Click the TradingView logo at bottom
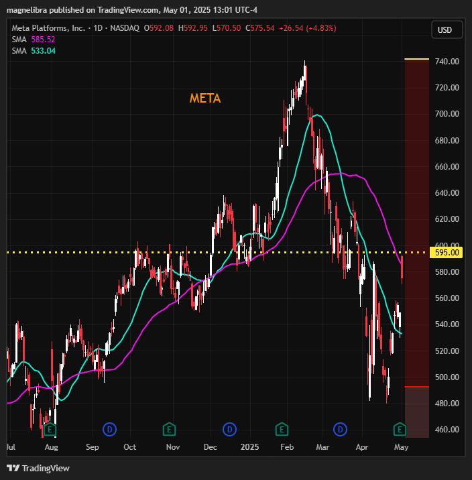 click(x=38, y=469)
